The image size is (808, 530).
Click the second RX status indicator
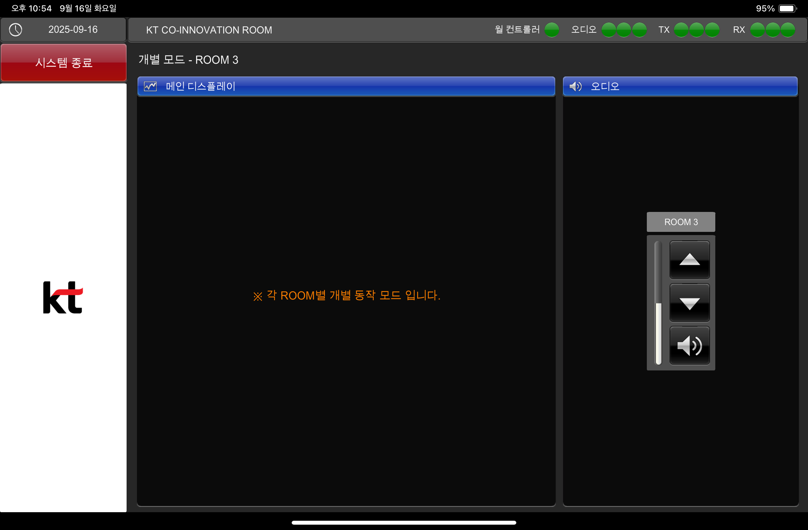tap(773, 30)
